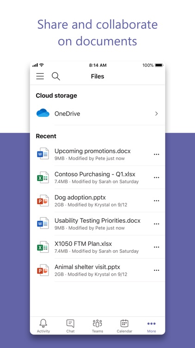Viewport: 195px width, 348px height.
Task: Tap the search magnifier icon
Action: [56, 77]
